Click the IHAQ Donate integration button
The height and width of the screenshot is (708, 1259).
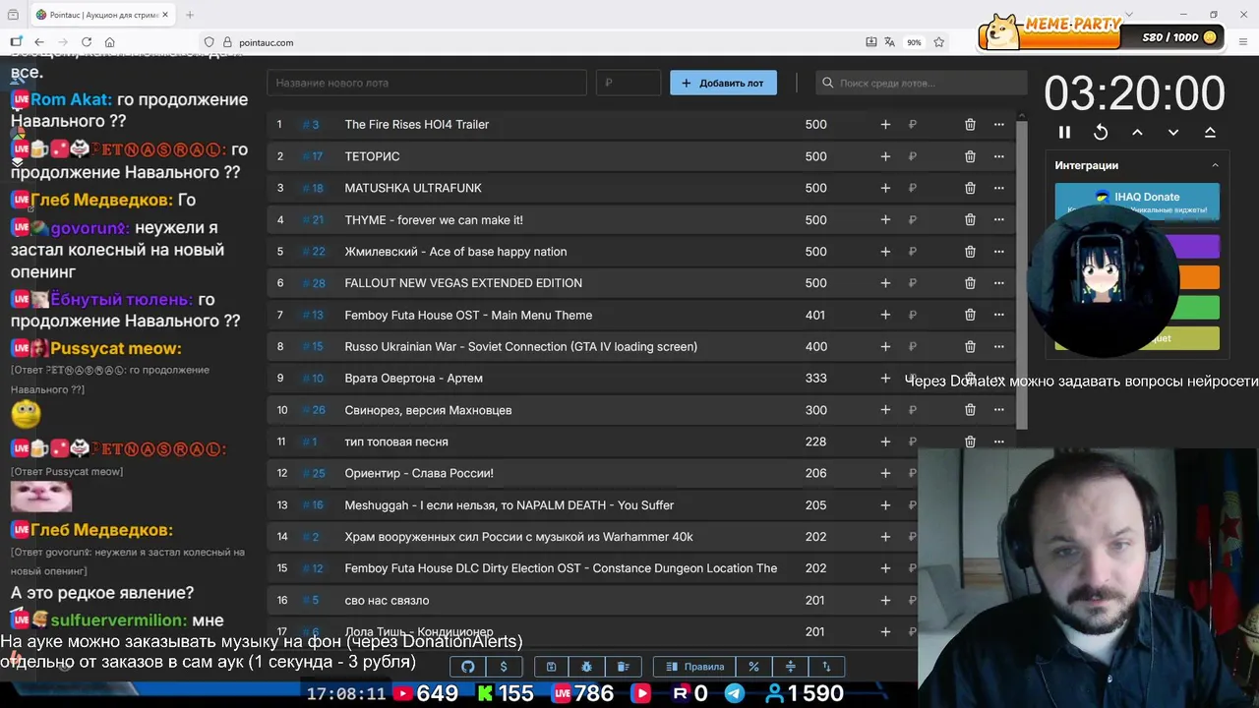[1137, 200]
